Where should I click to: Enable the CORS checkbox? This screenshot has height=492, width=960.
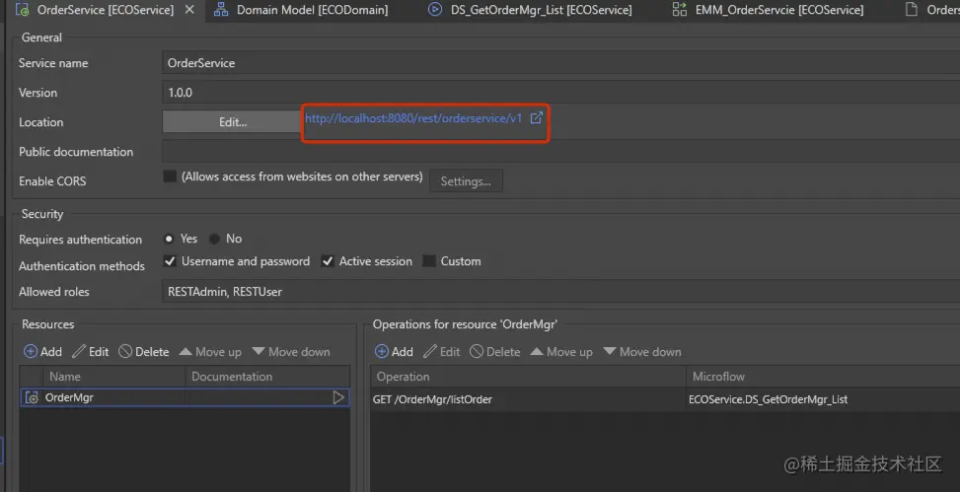(170, 176)
